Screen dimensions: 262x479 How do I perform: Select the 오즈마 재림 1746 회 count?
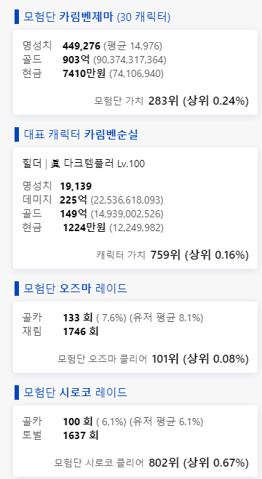[x=81, y=331]
